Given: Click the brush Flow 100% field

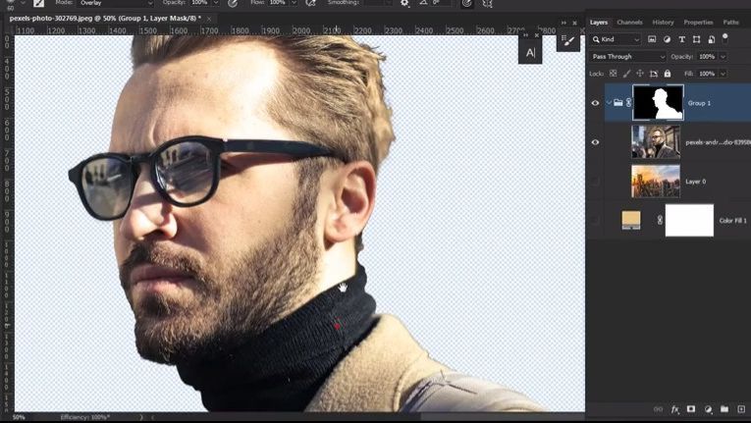Looking at the screenshot, I should pos(278,3).
